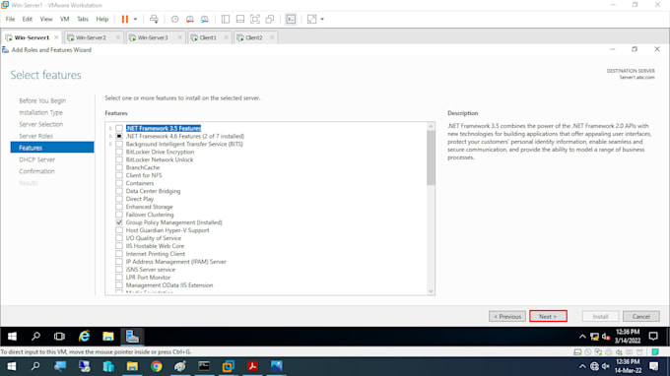The width and height of the screenshot is (670, 376).
Task: Expand Background Intelligent Transfer Service node
Action: (x=110, y=145)
